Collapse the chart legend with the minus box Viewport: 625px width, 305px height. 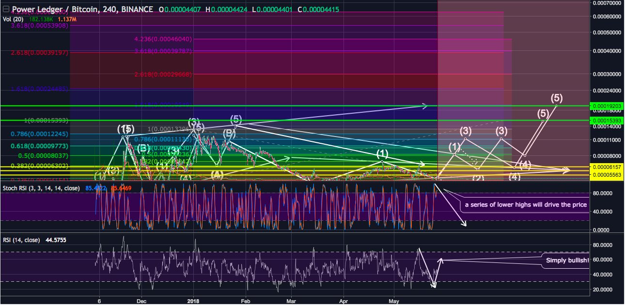6,9
